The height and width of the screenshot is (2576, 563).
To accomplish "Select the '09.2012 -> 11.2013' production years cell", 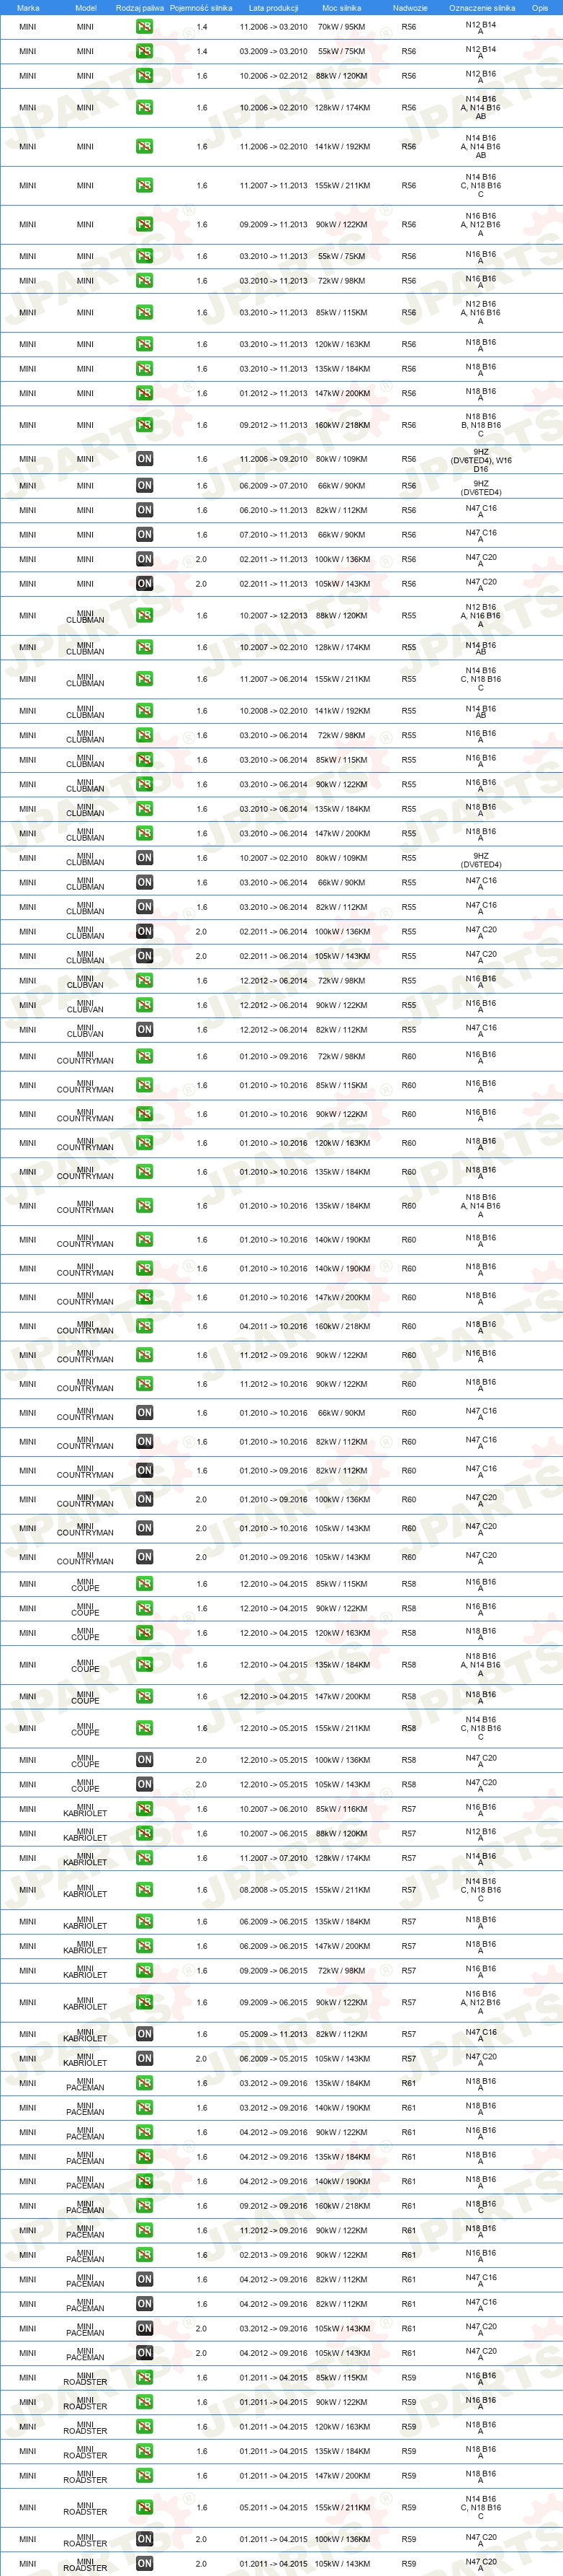I will [x=274, y=425].
